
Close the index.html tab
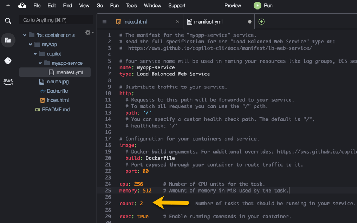178,22
